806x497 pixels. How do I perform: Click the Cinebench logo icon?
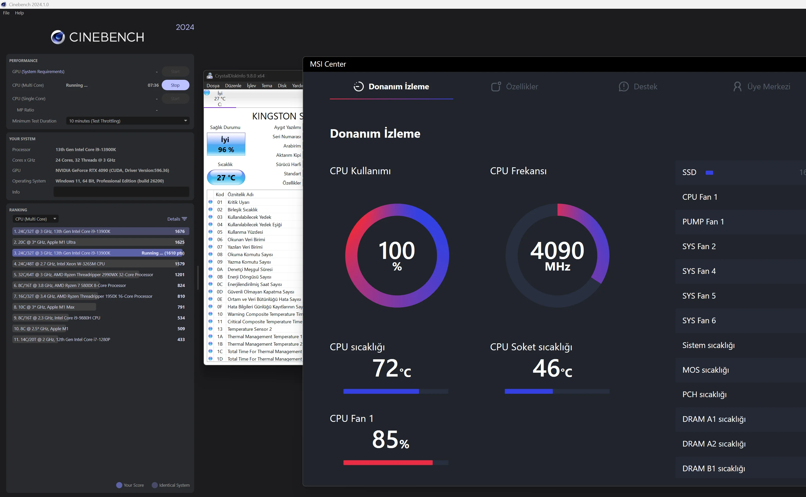58,37
